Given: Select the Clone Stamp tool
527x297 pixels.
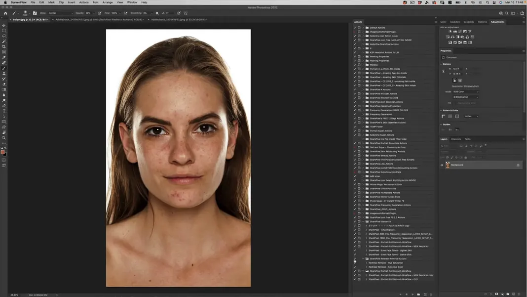Looking at the screenshot, I should [x=4, y=74].
